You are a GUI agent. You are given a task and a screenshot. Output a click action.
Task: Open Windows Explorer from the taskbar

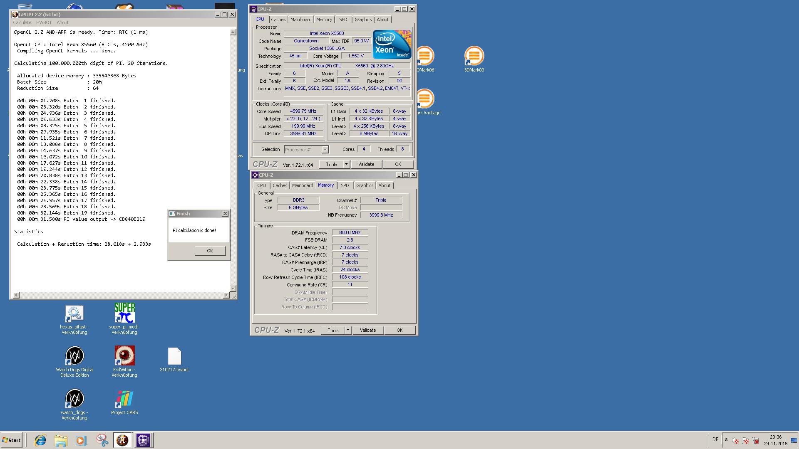(x=61, y=440)
